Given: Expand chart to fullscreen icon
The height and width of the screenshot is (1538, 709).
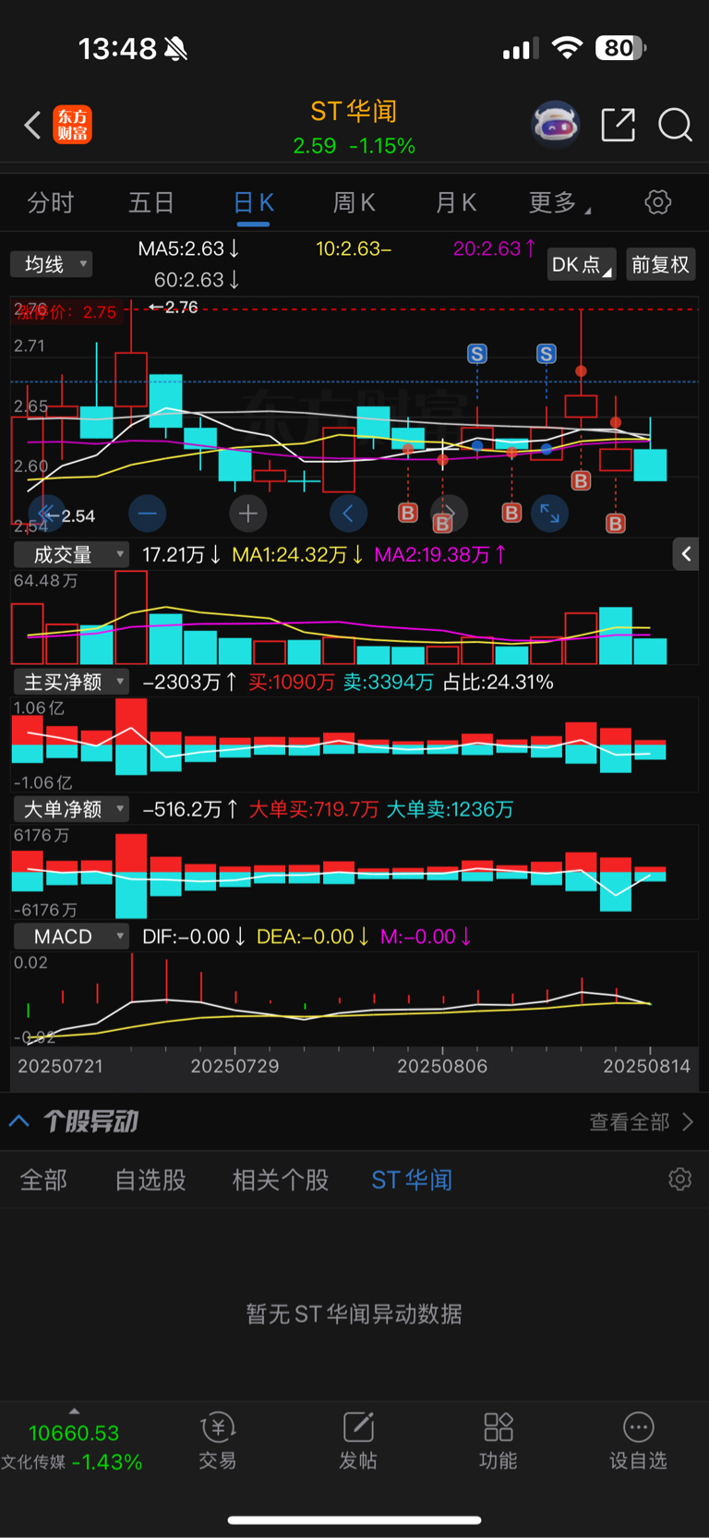Looking at the screenshot, I should coord(550,513).
